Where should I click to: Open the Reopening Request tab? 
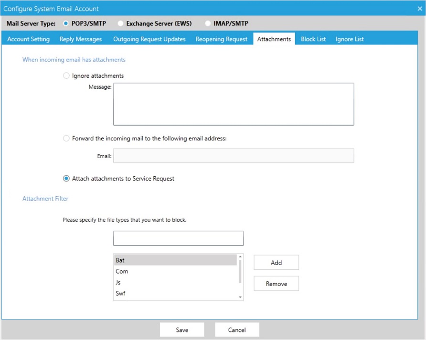pyautogui.click(x=221, y=39)
